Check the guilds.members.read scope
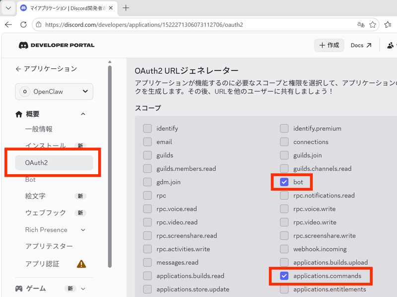The width and height of the screenshot is (397, 297). click(147, 168)
